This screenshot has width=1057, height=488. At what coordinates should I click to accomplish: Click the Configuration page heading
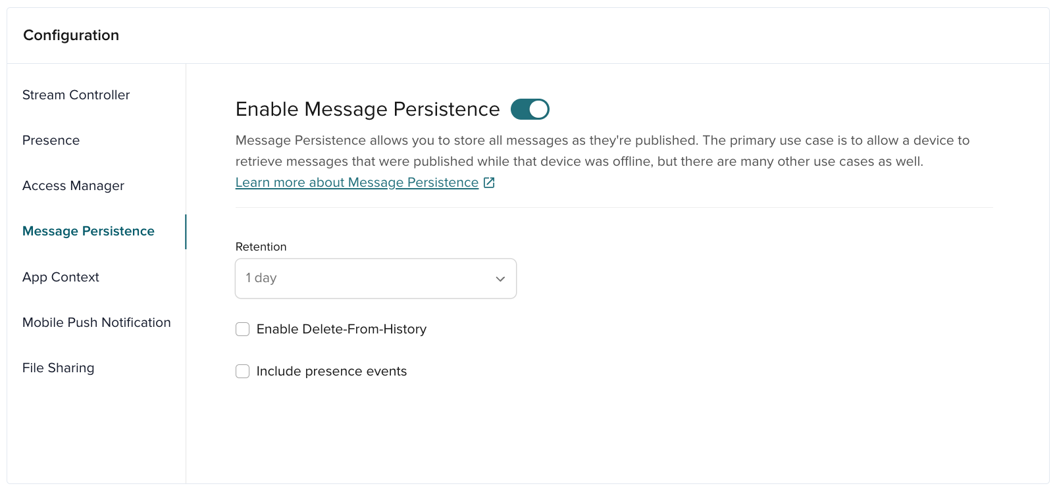[71, 35]
